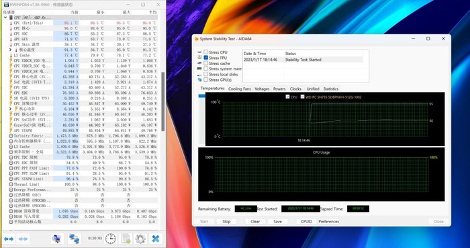Click the Clear button
The width and height of the screenshot is (470, 248).
coord(255,221)
